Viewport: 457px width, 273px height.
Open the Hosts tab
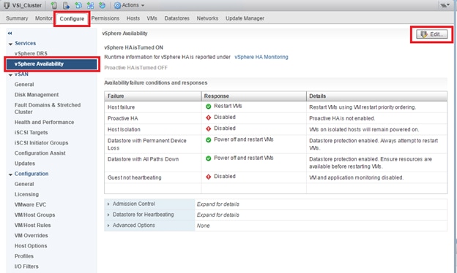[133, 18]
